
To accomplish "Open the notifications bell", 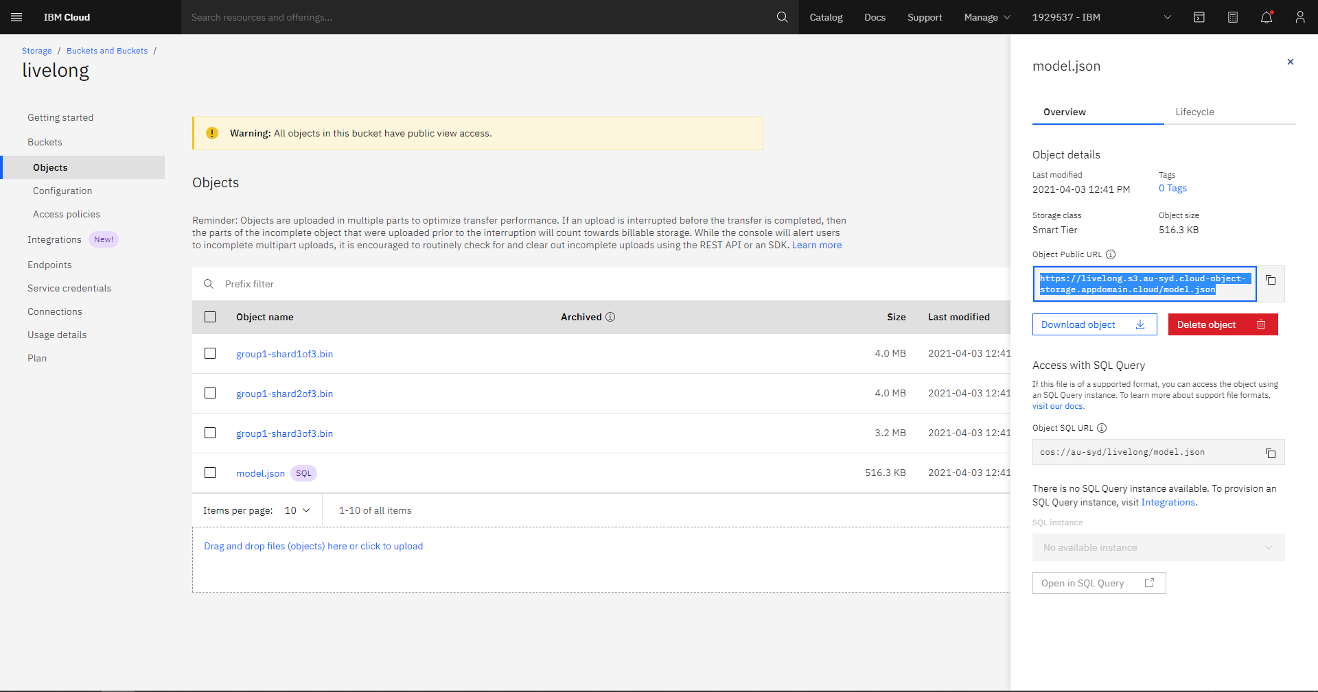I will [1267, 17].
